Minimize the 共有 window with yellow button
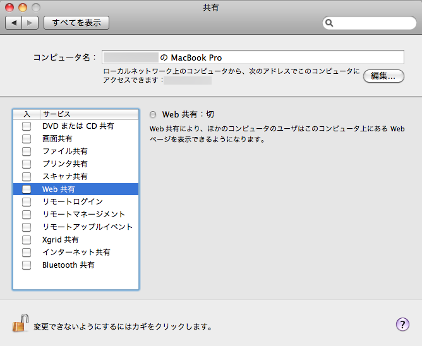Viewport: 422px width, 346px height. coord(23,8)
